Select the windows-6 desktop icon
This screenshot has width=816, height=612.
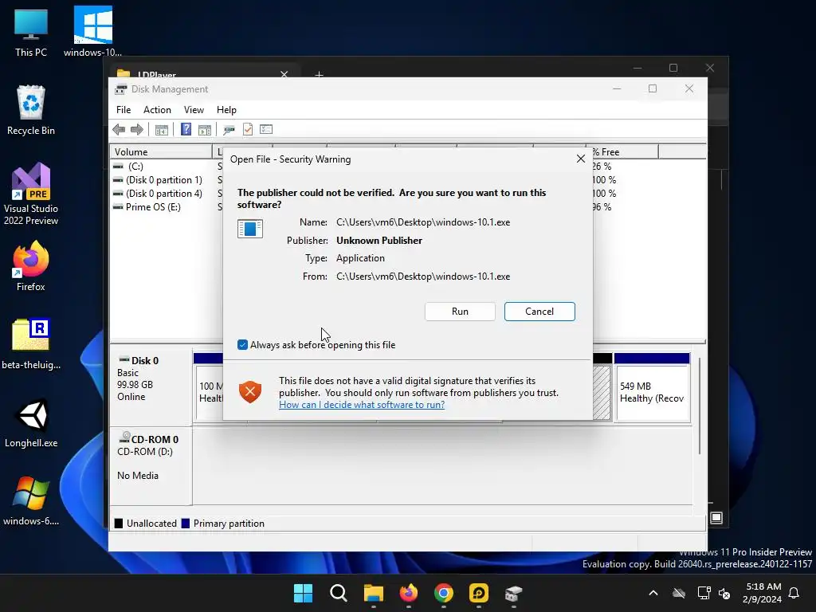[x=31, y=500]
